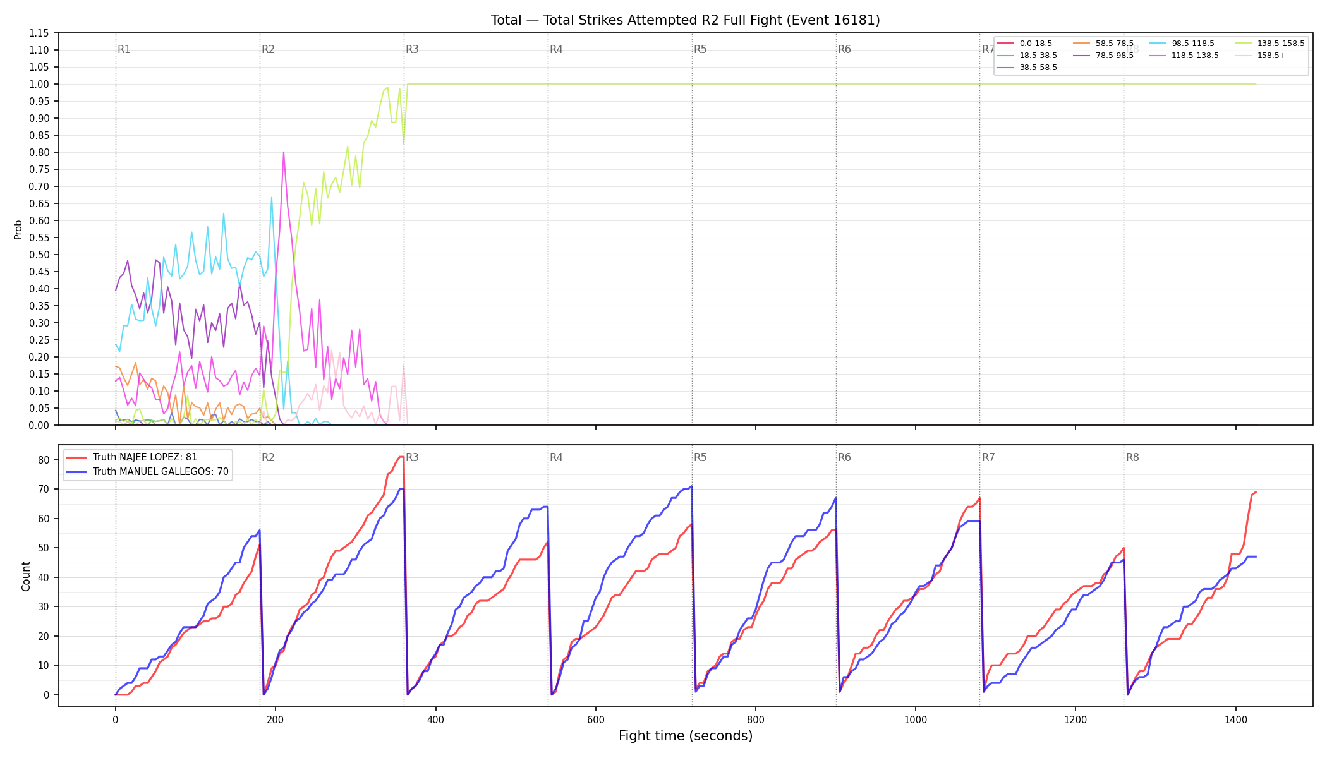
Task: Click the chart title mentioning Event 16181
Action: [x=685, y=20]
